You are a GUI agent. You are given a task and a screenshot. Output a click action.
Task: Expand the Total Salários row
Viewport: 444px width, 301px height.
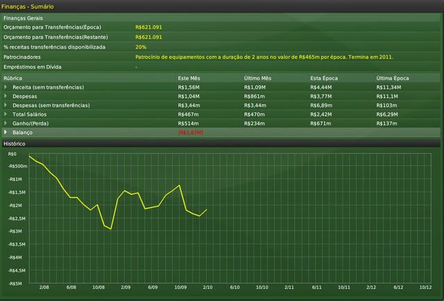6,114
